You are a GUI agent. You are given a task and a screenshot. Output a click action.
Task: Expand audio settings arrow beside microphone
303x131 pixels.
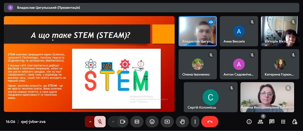[x=90, y=122]
